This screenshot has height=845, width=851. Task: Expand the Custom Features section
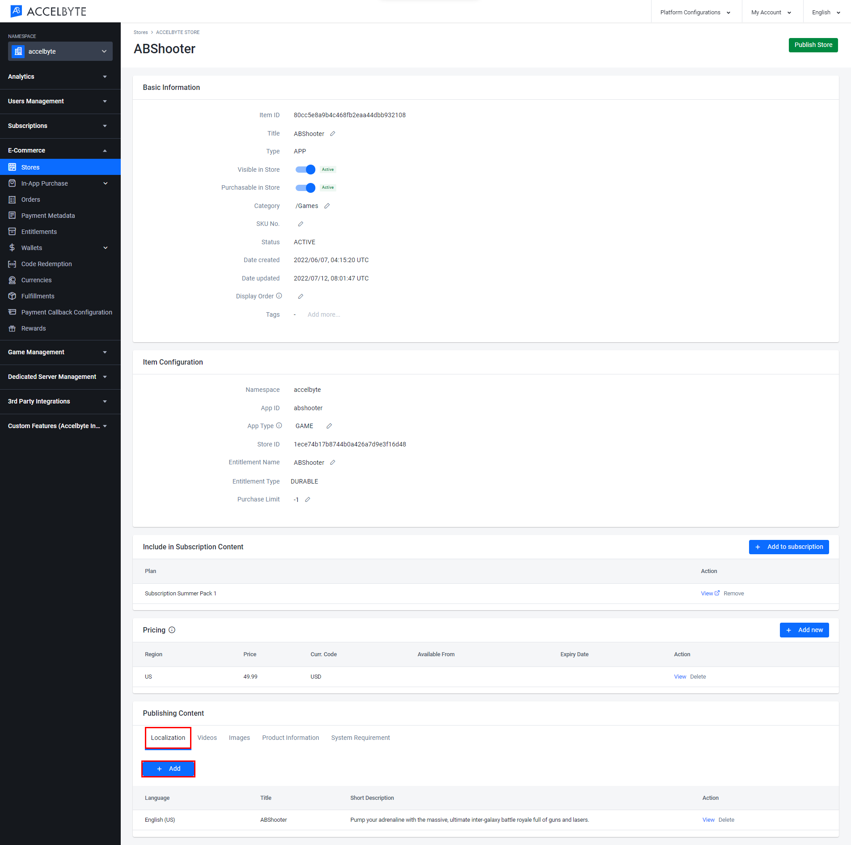[x=60, y=426]
